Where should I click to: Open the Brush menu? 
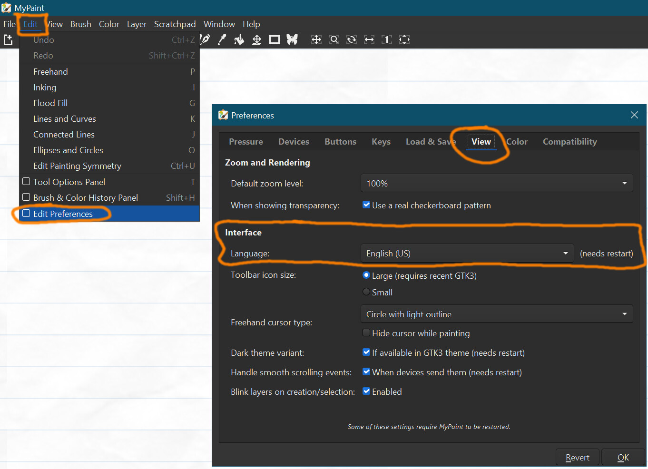(x=81, y=24)
